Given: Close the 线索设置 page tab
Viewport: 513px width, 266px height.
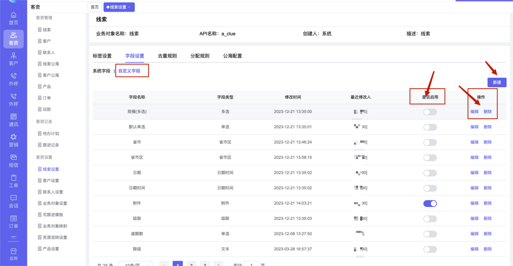Looking at the screenshot, I should pos(129,7).
